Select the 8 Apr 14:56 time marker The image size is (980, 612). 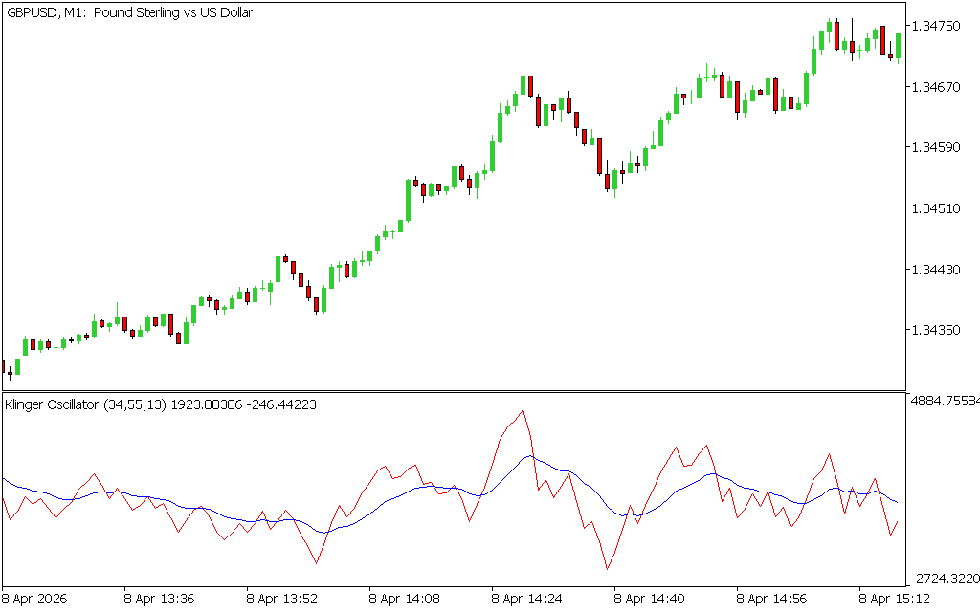tap(772, 599)
